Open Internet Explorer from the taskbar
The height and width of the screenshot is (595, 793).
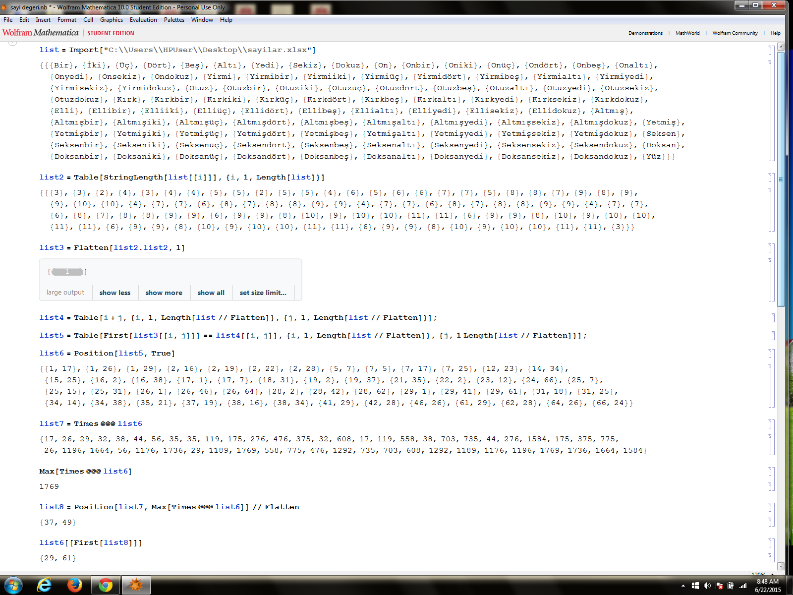tap(44, 585)
